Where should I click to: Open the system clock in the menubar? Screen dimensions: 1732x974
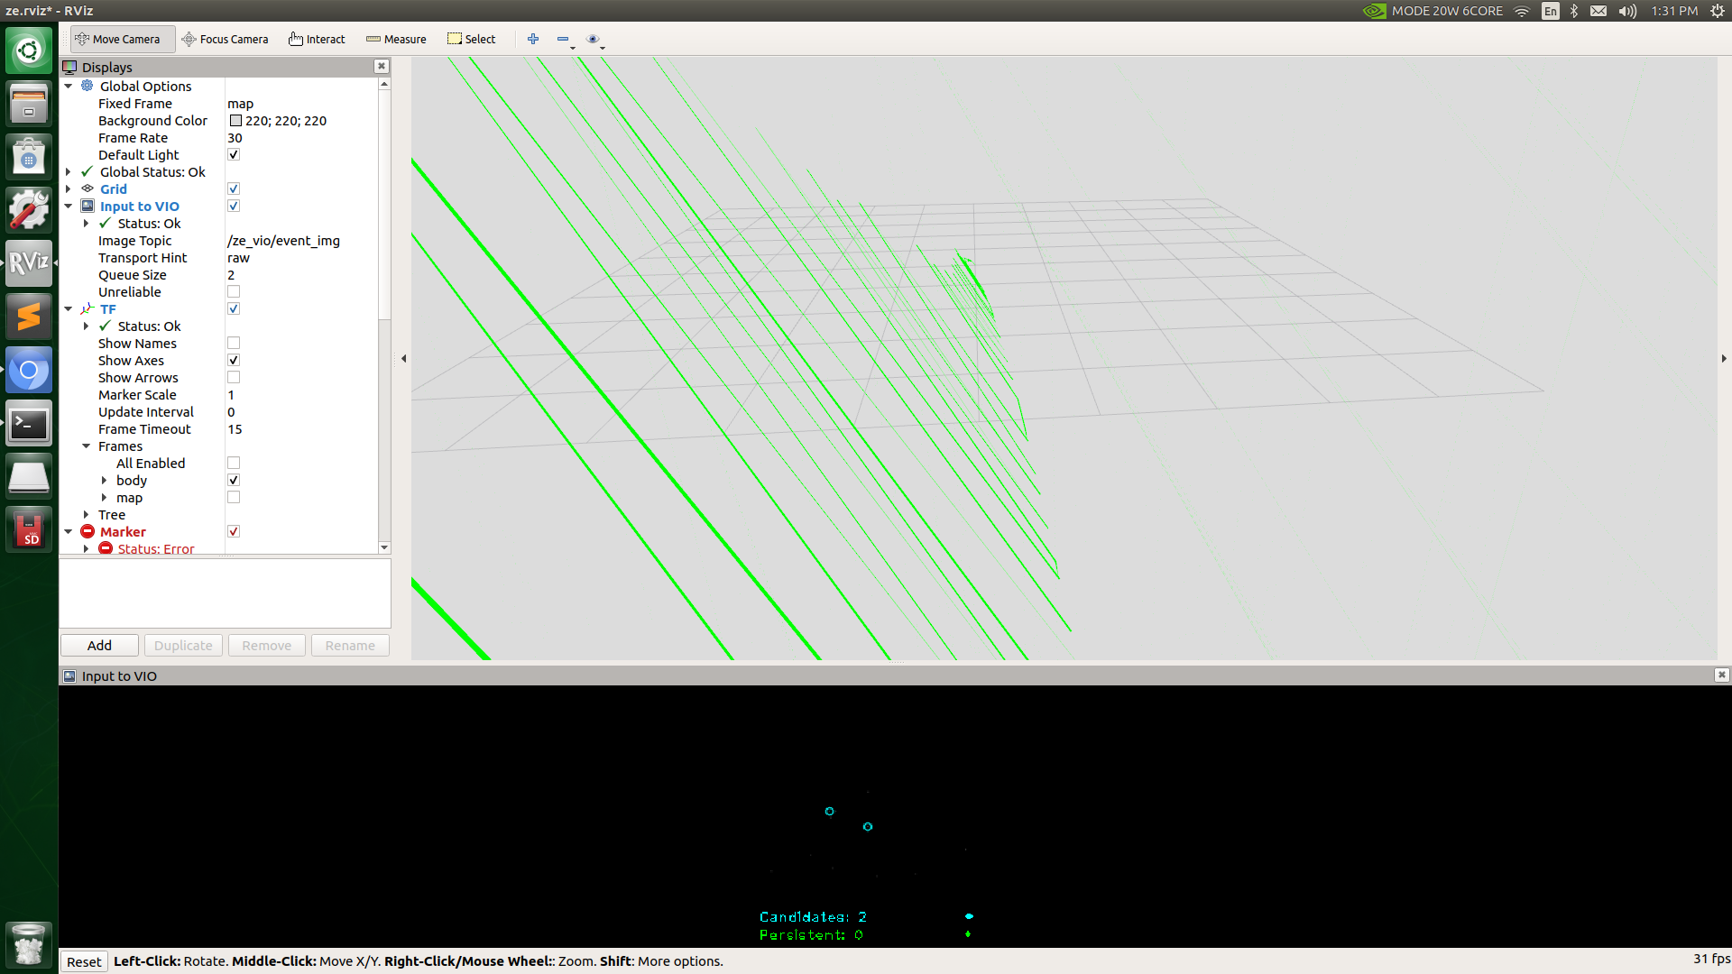tap(1674, 11)
